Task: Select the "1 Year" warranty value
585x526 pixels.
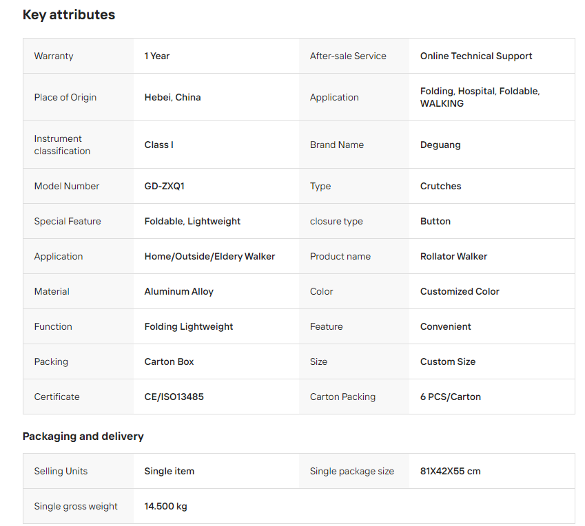Action: [157, 56]
